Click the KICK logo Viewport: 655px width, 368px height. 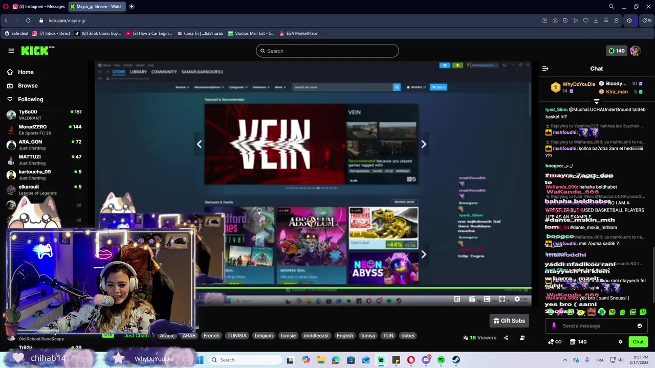(37, 51)
